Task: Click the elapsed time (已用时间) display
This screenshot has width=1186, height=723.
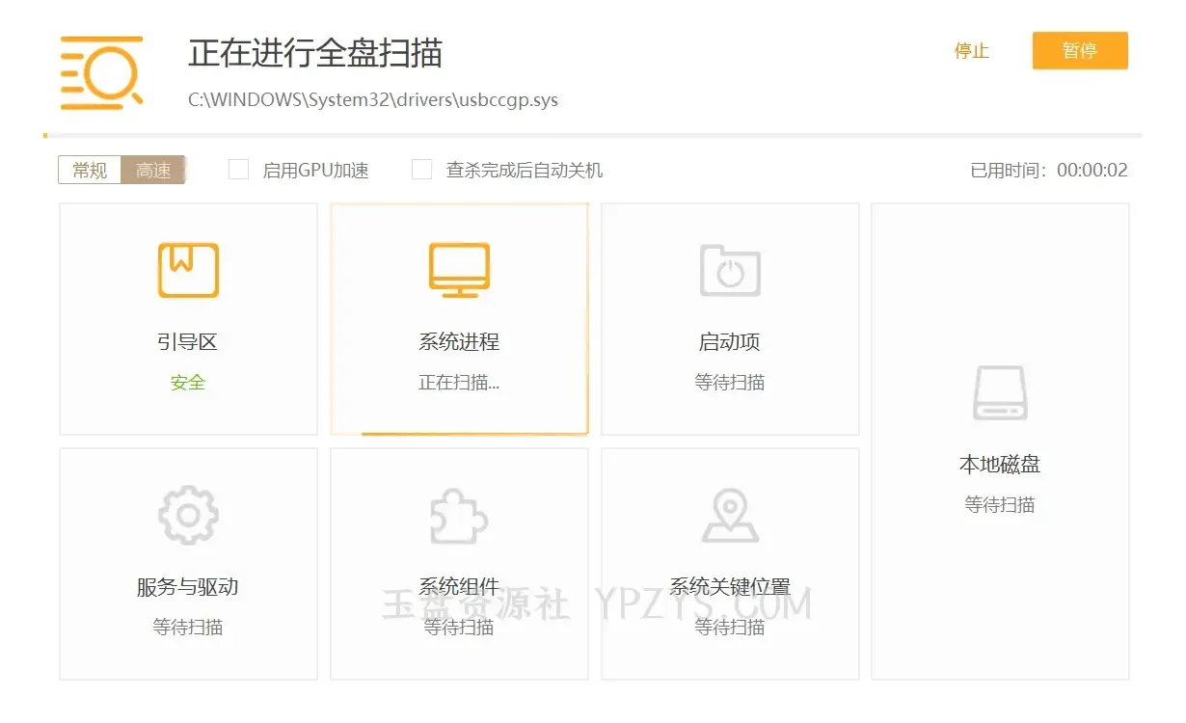Action: point(1048,171)
